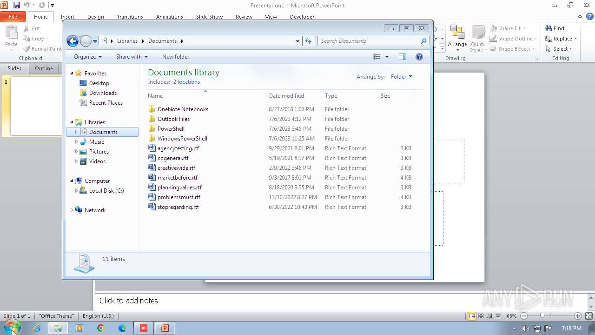595x335 pixels.
Task: Click the Back arrow in Explorer window
Action: coord(73,41)
